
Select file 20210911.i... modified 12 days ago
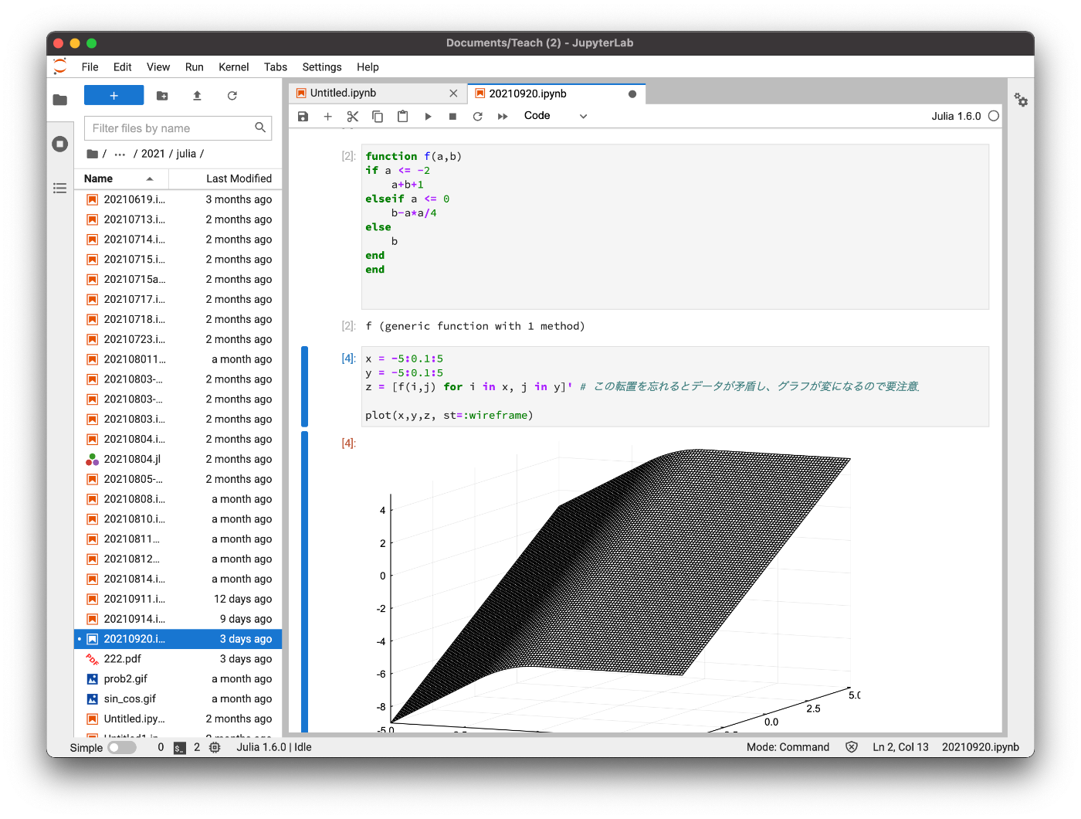178,599
